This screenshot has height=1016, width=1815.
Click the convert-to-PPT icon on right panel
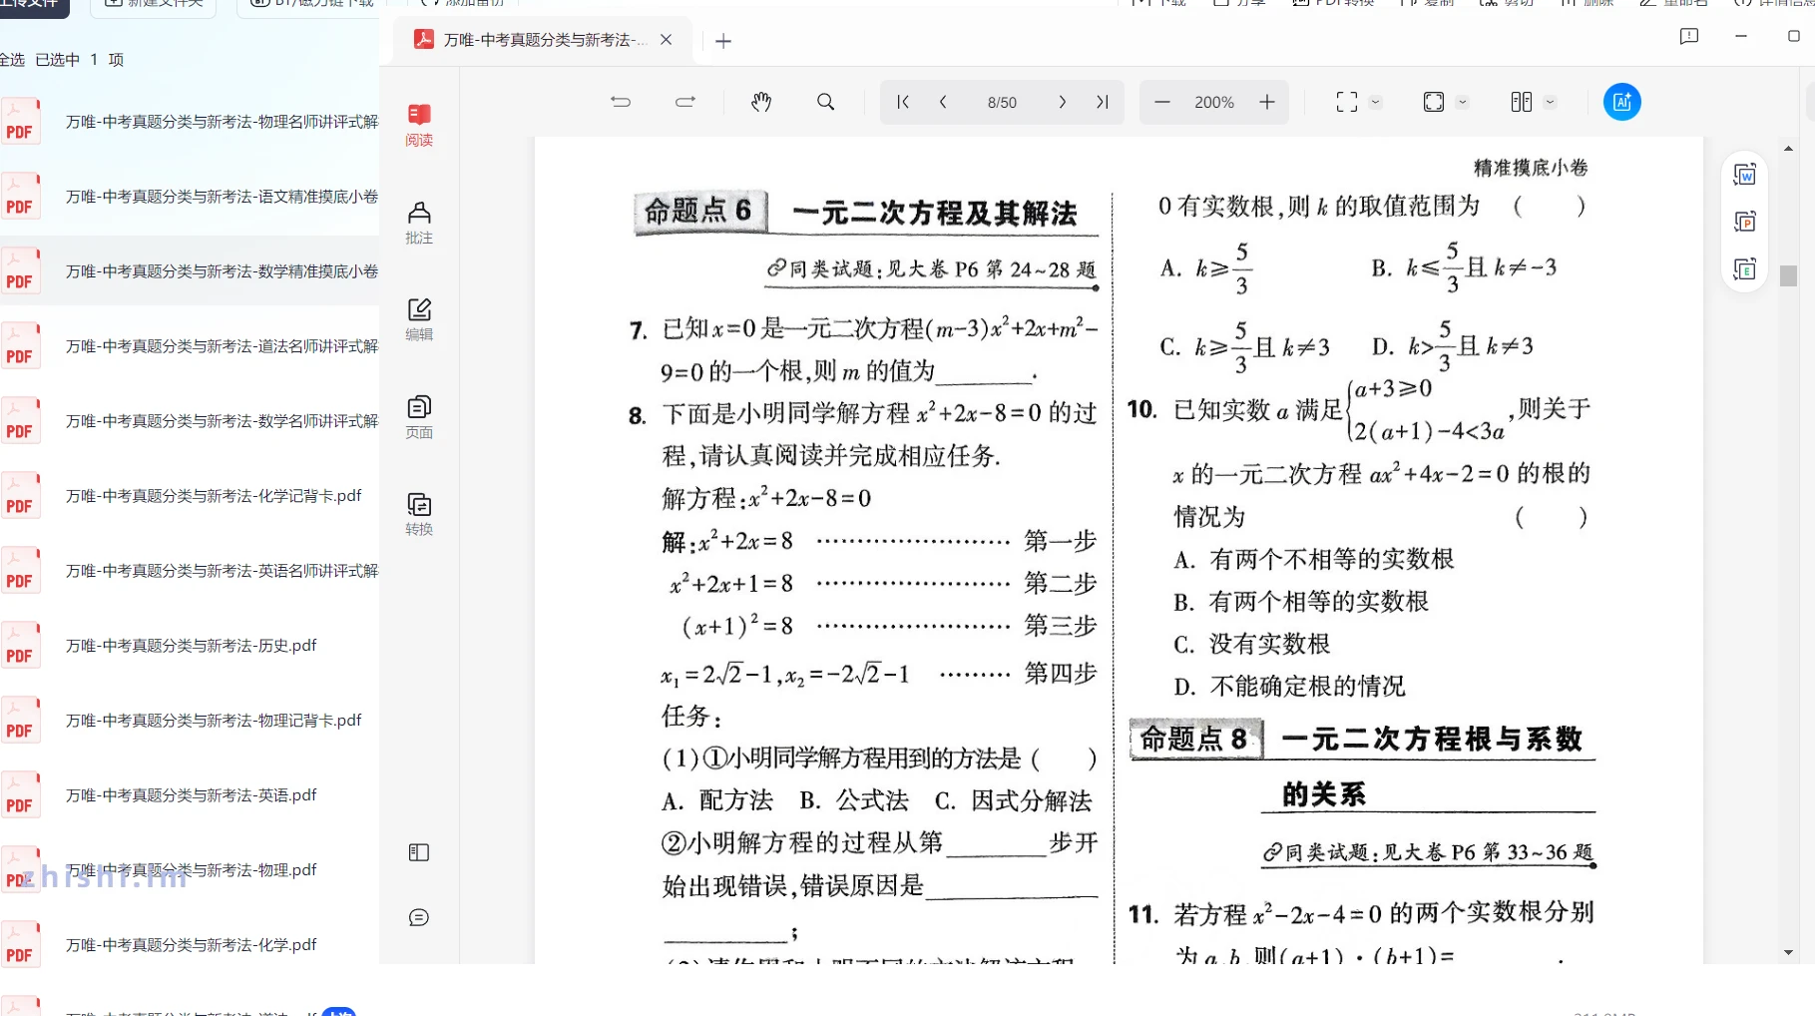(x=1745, y=222)
